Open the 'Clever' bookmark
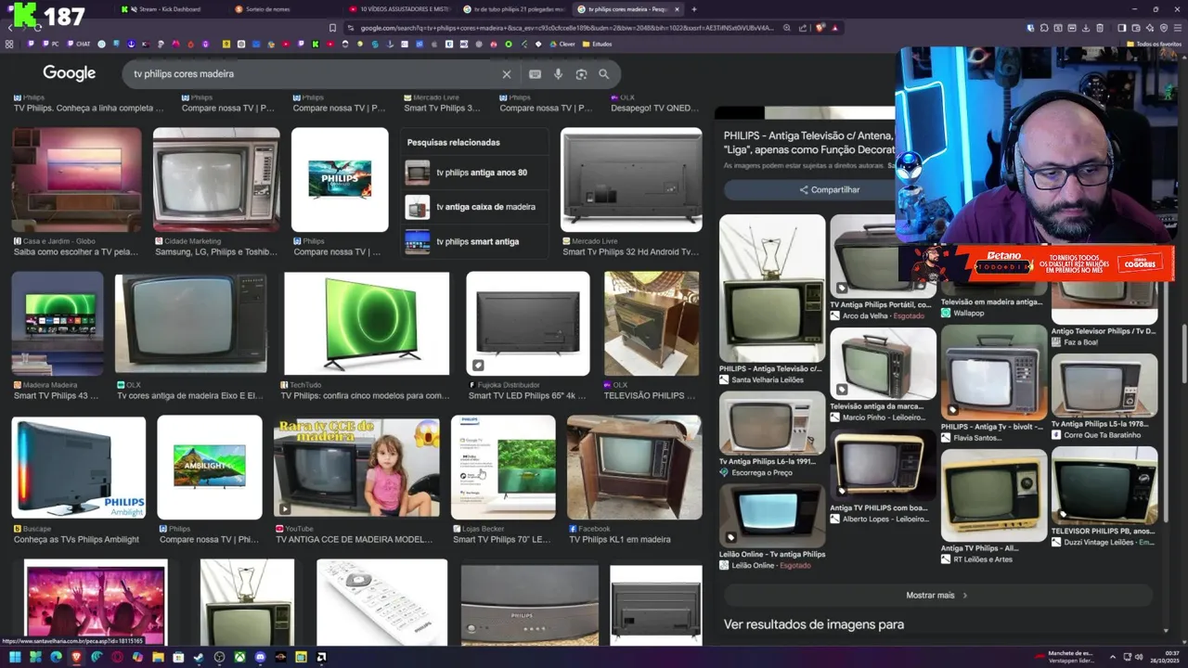The image size is (1188, 668). [562, 44]
